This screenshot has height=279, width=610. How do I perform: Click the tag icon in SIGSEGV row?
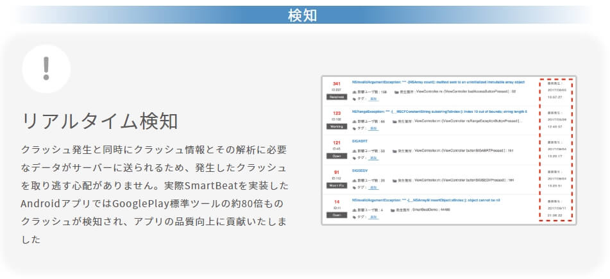(355, 187)
